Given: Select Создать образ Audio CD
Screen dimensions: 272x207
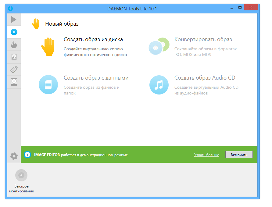Looking at the screenshot, I should 204,78.
